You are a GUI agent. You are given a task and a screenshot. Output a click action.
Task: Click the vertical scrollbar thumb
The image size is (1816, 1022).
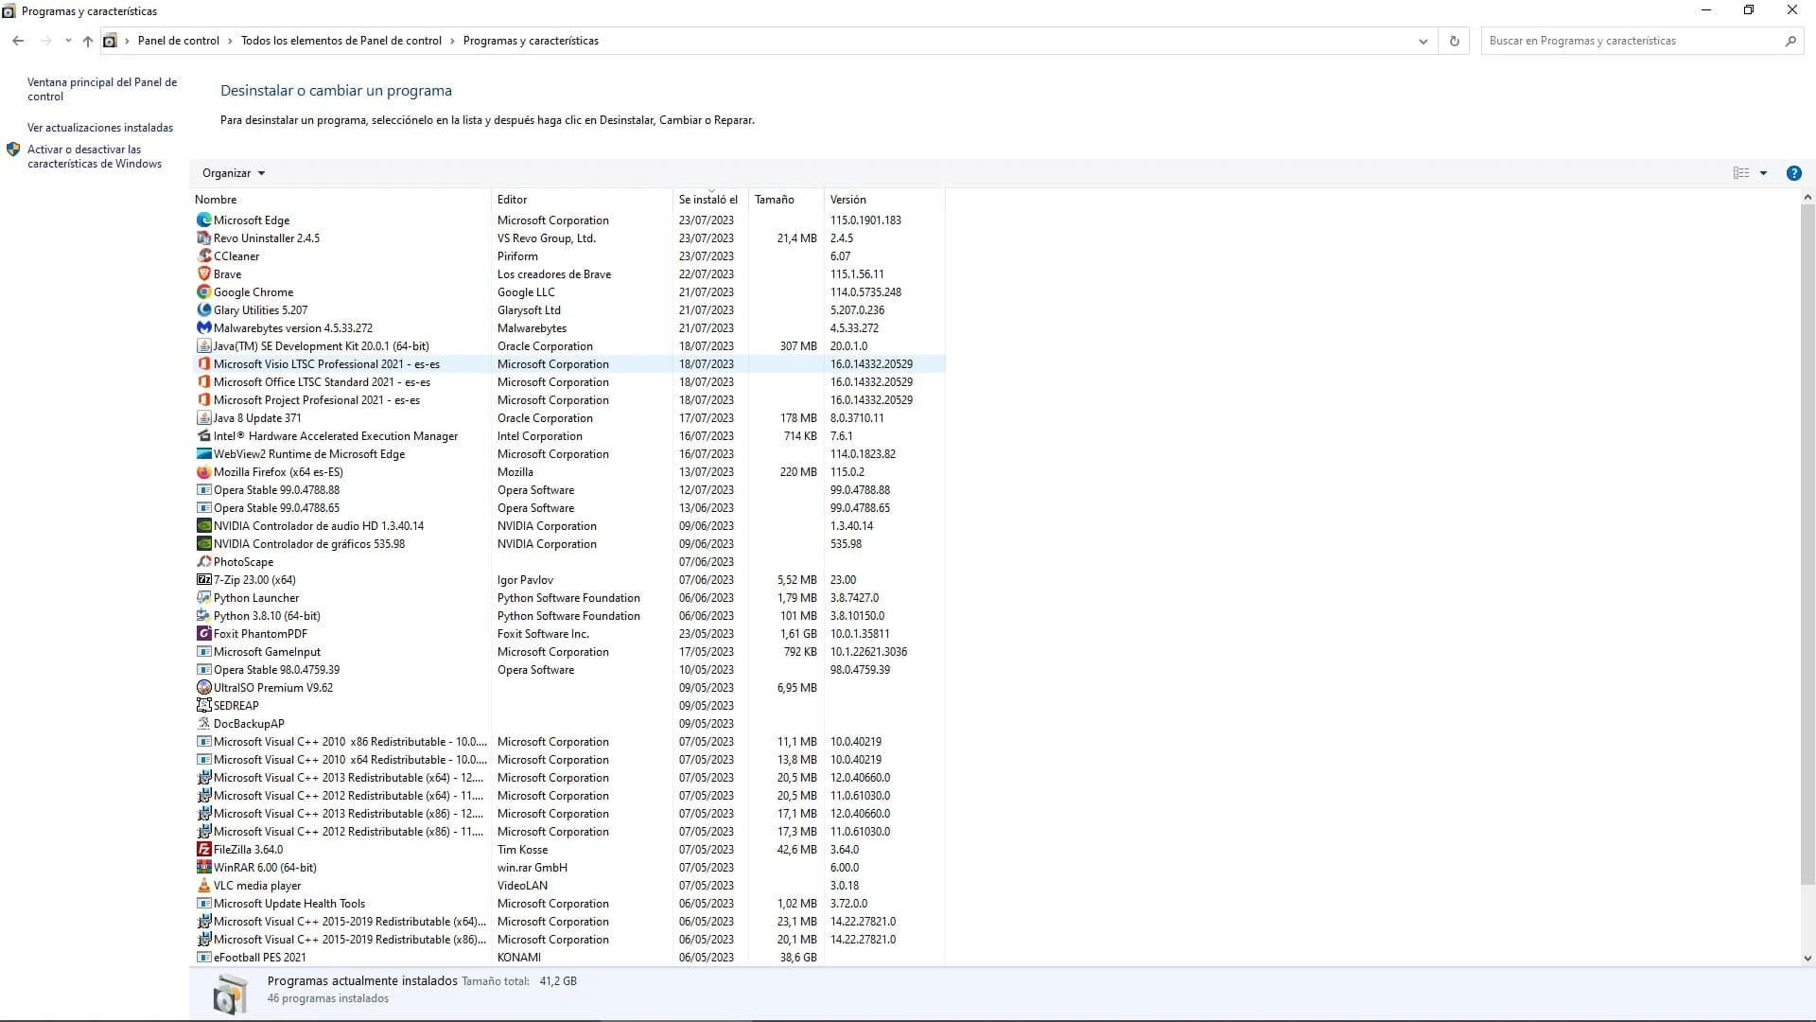click(x=1807, y=544)
